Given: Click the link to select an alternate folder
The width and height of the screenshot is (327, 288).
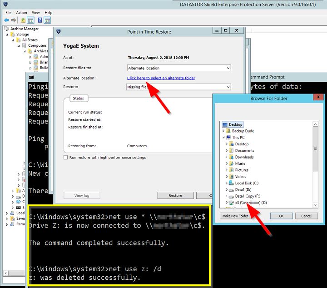Looking at the screenshot, I should coord(161,78).
